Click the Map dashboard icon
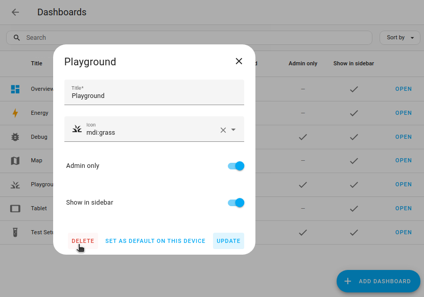 coord(15,161)
